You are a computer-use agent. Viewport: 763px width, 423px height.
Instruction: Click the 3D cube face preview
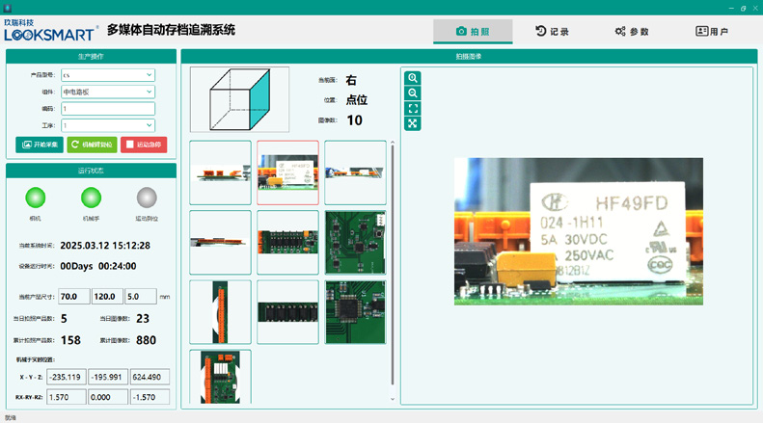239,99
